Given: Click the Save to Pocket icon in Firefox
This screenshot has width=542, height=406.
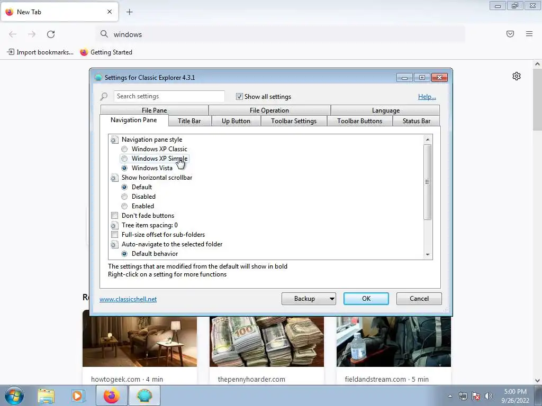Looking at the screenshot, I should [x=510, y=34].
